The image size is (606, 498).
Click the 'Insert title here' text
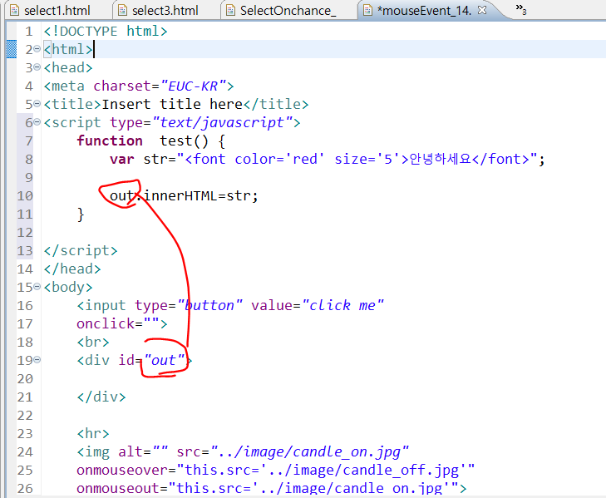(172, 104)
